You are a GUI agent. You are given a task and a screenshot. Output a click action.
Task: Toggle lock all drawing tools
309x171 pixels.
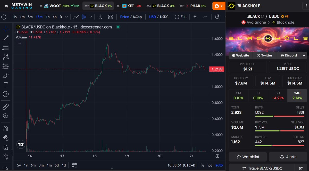point(6,147)
